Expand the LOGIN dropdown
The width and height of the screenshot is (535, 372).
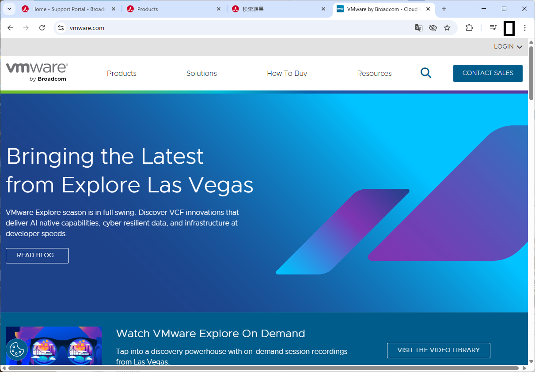(508, 47)
